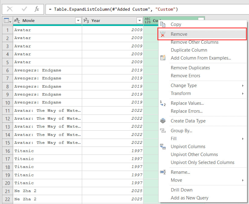Click the ABC123 type icon for Custom column

148,21
